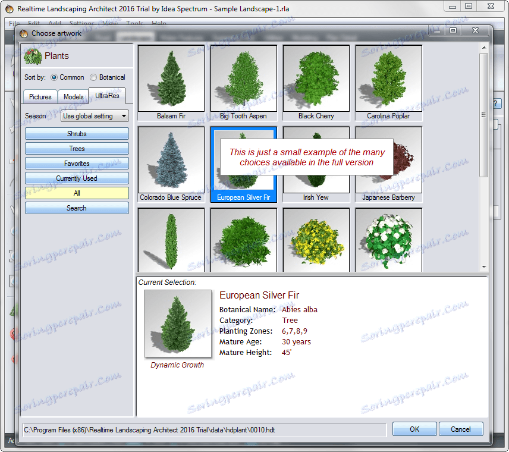Click the Abies alba botanical name
509x452 pixels.
click(x=300, y=309)
